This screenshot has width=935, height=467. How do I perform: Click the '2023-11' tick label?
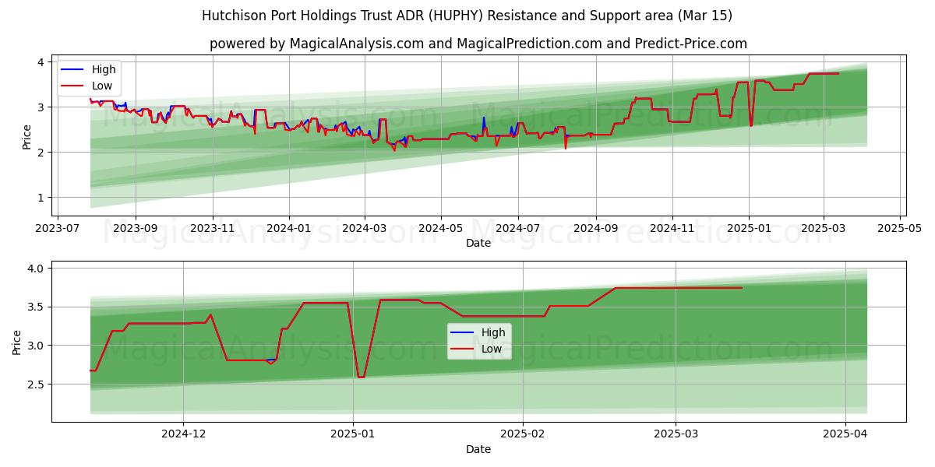click(213, 229)
